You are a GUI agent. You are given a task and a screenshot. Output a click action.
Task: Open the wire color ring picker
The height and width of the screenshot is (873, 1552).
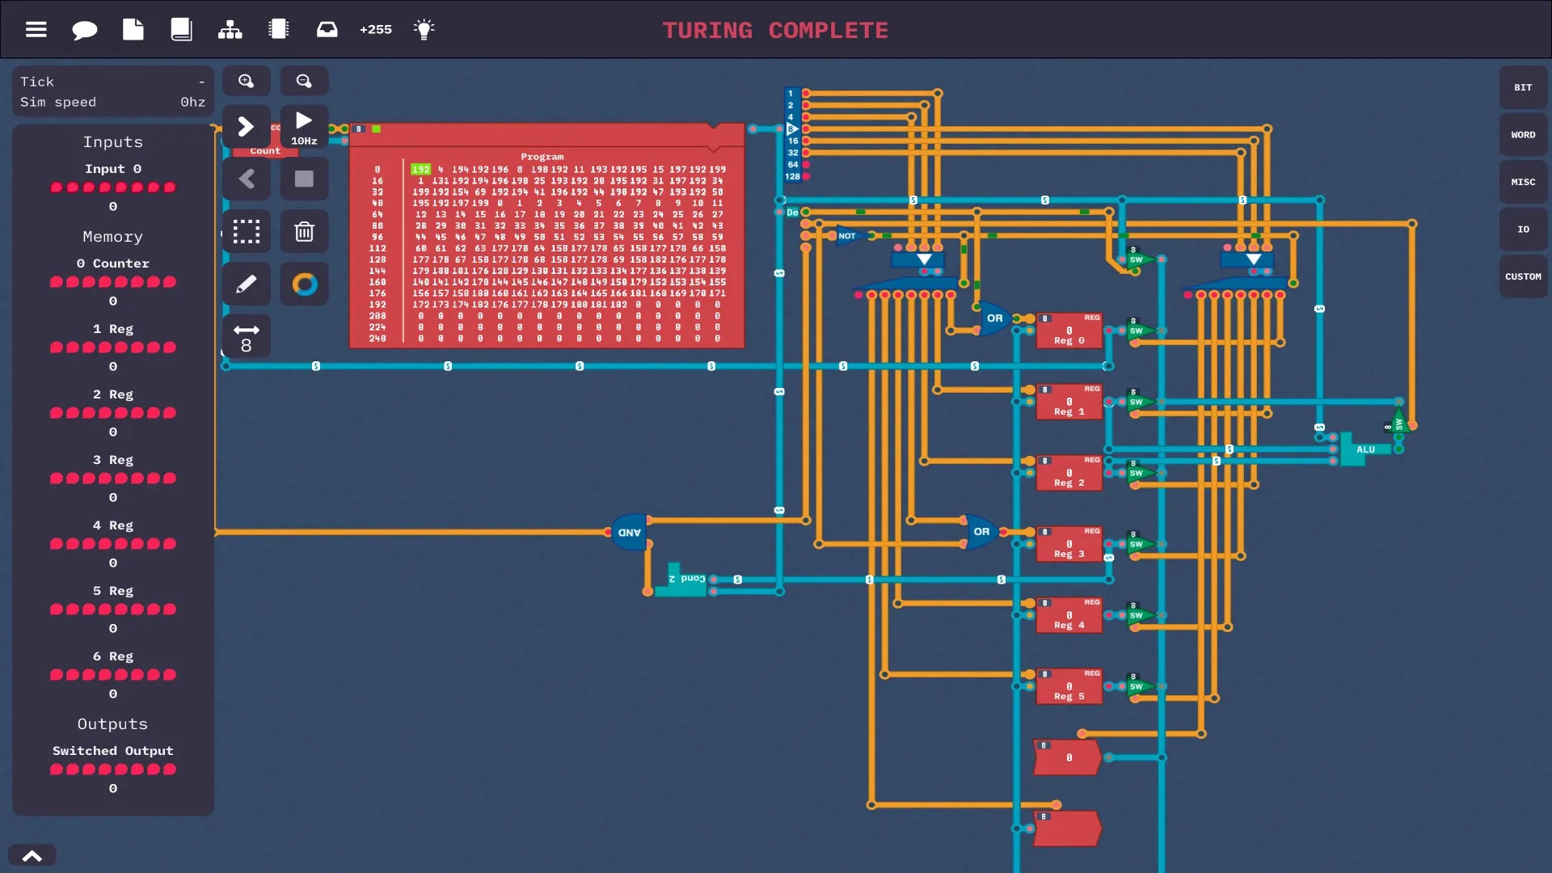(304, 285)
